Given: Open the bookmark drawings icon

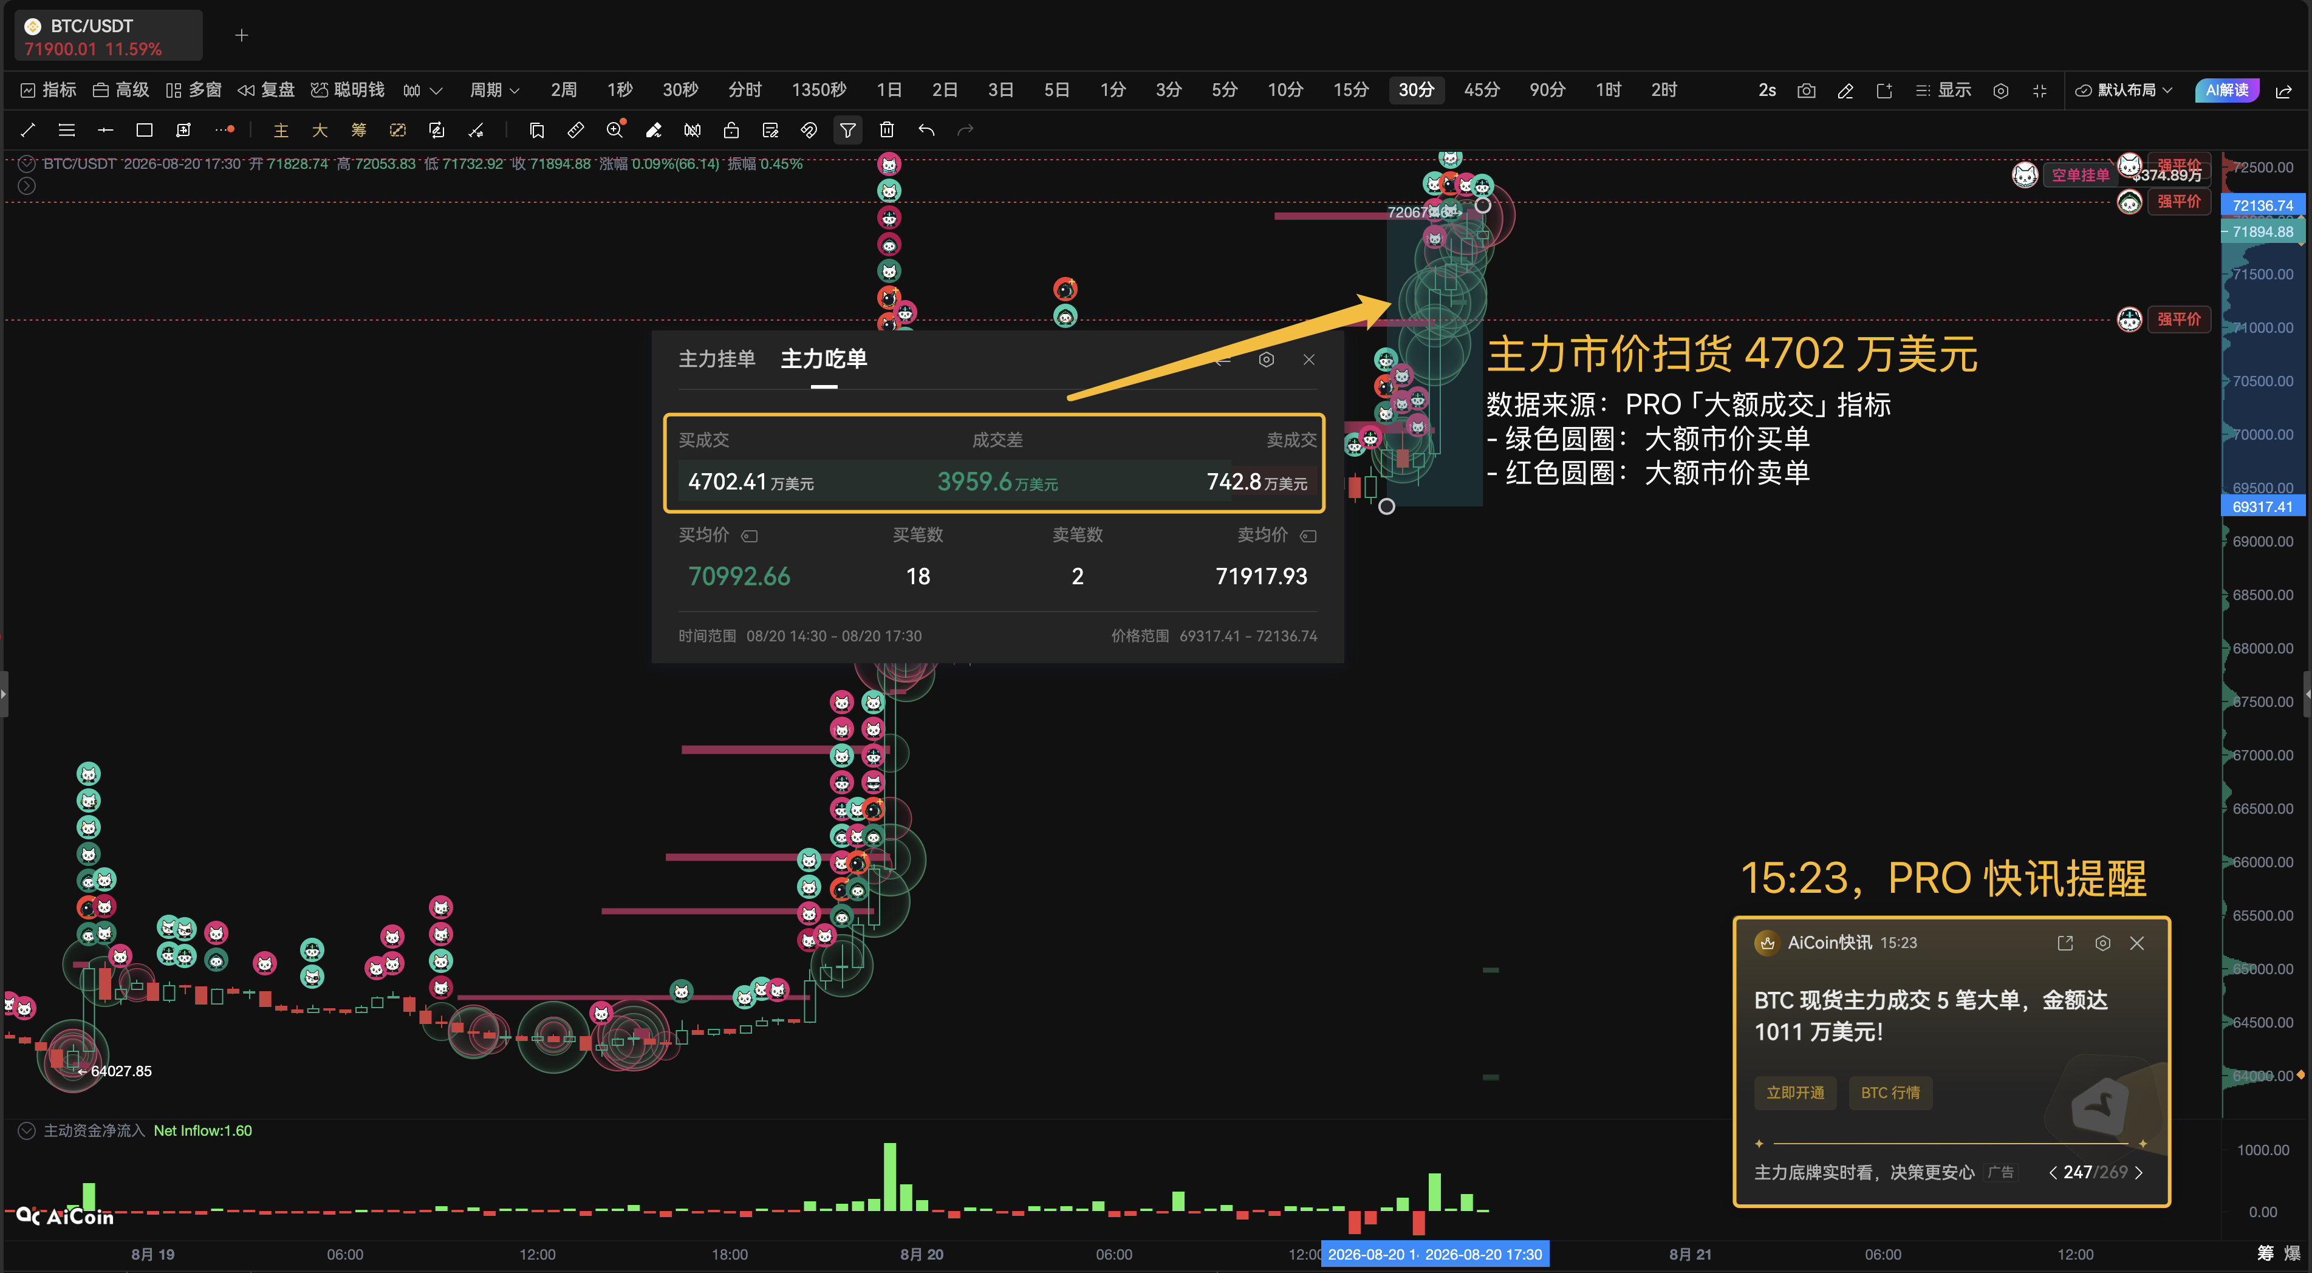Looking at the screenshot, I should tap(537, 130).
